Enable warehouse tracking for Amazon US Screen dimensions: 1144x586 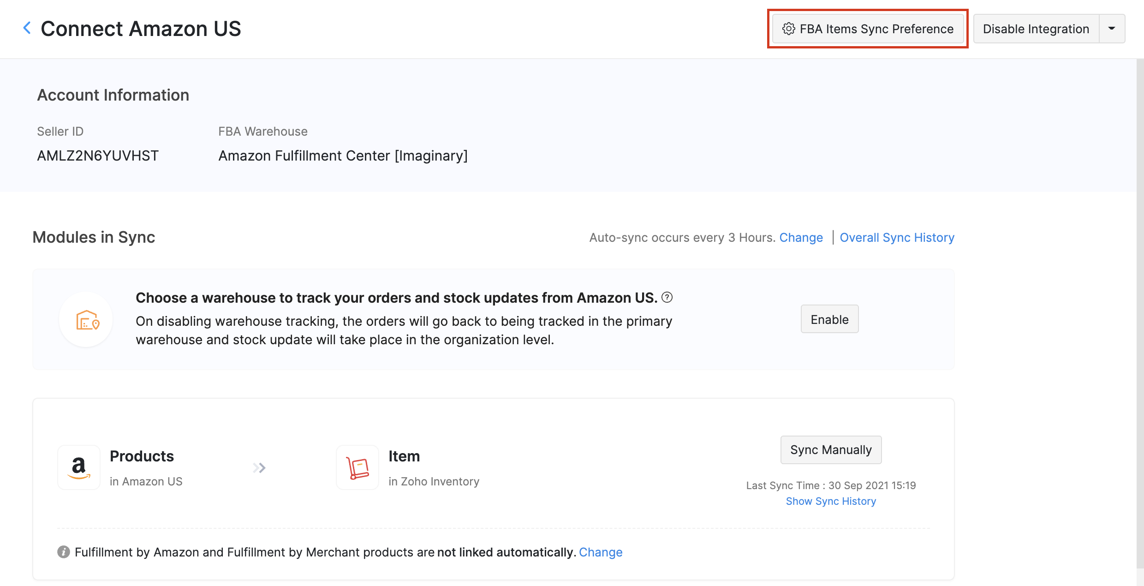point(829,319)
